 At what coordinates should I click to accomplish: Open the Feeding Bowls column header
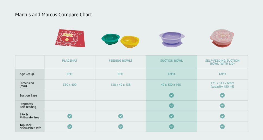(x=121, y=61)
